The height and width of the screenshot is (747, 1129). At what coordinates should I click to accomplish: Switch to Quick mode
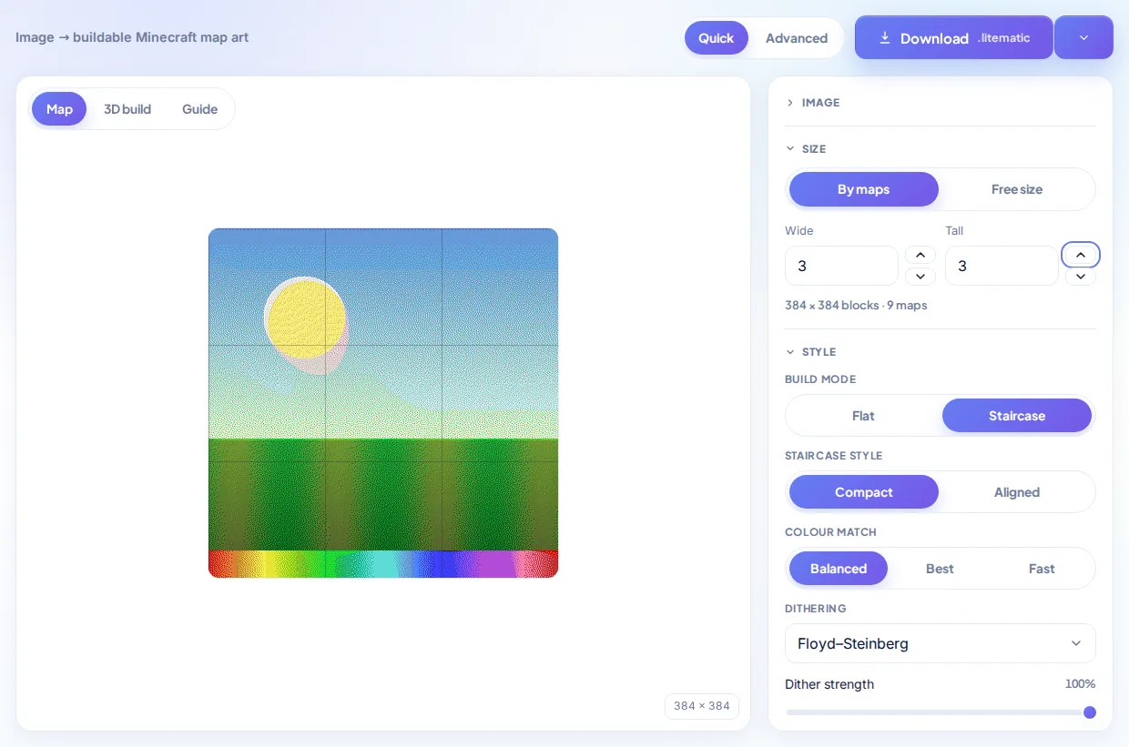pyautogui.click(x=716, y=38)
